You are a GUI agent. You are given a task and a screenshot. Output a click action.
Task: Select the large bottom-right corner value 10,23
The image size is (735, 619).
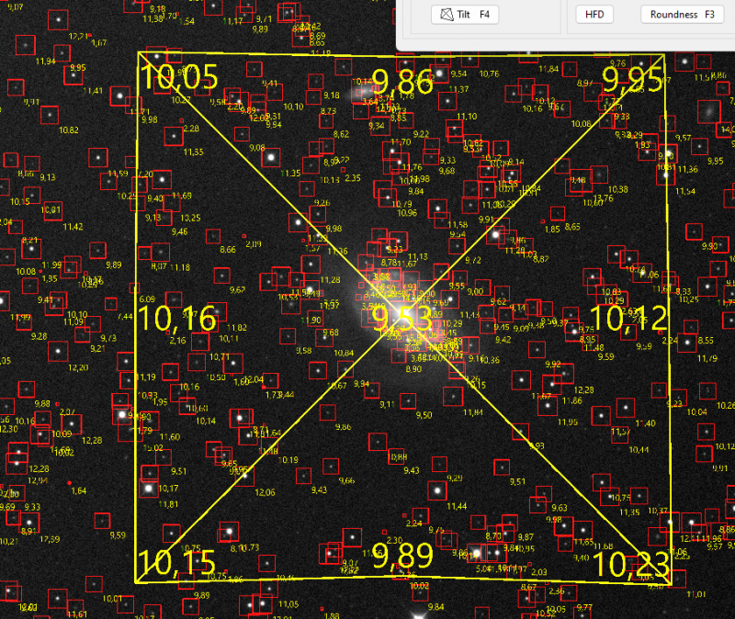(631, 564)
